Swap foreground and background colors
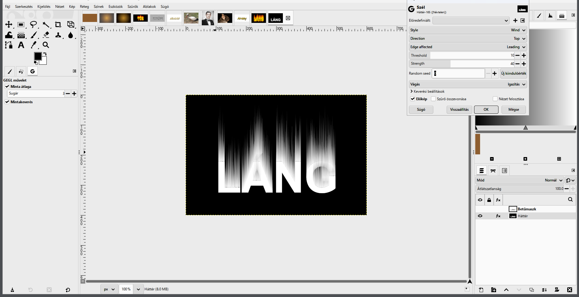Image resolution: width=579 pixels, height=297 pixels. (45, 54)
